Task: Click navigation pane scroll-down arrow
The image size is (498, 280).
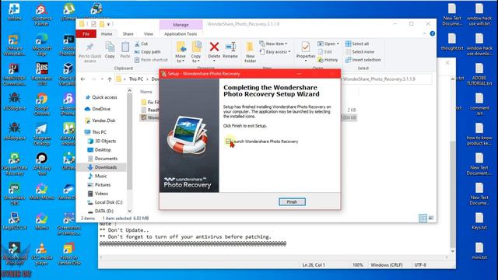Action: 130,211
